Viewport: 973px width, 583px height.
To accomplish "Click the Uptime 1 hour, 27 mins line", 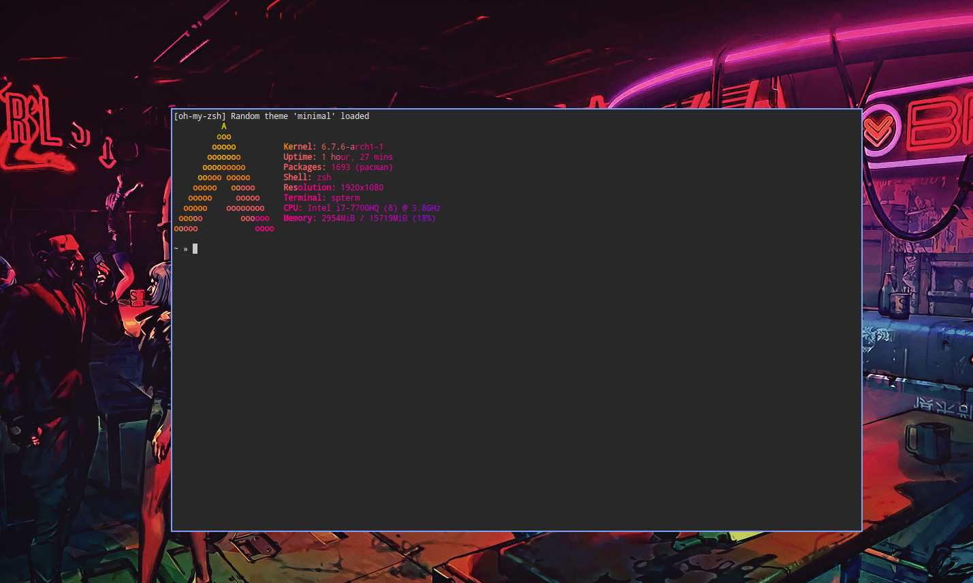I will (338, 157).
